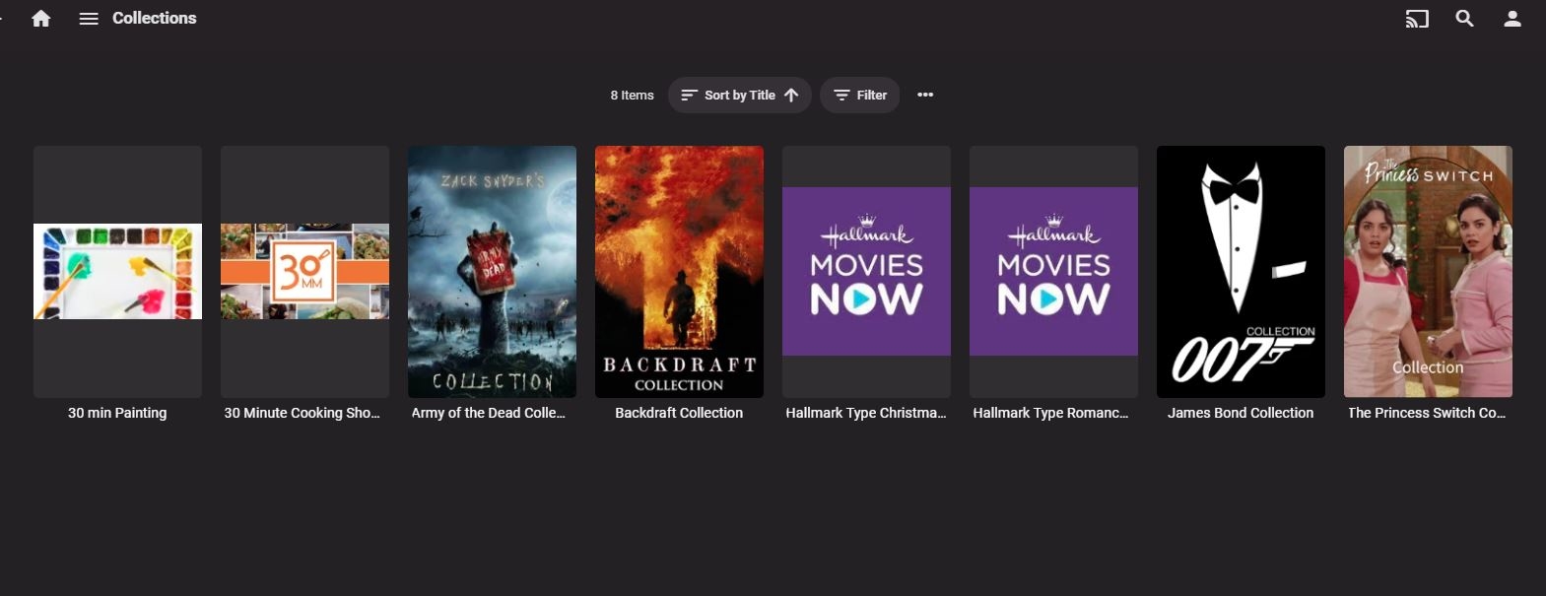Open Hallmark Type Christmas collection poster

[x=866, y=272]
